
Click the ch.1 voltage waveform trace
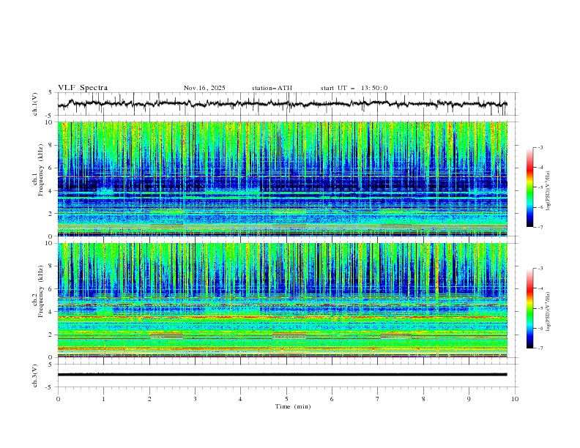click(x=282, y=104)
